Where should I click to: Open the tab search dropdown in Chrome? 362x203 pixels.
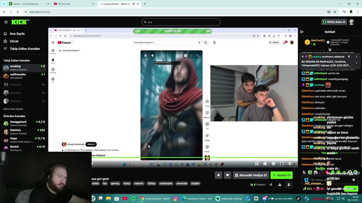click(4, 4)
